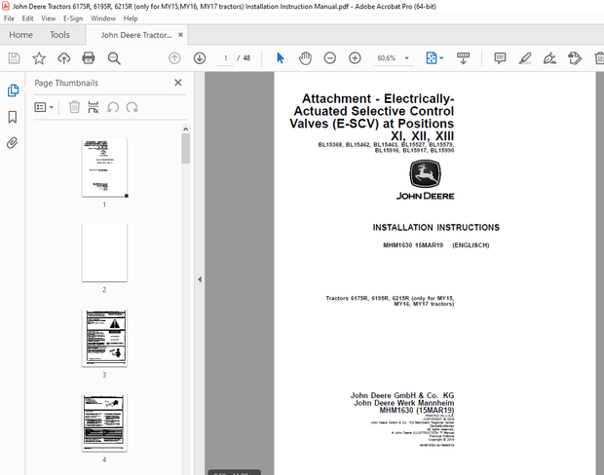The height and width of the screenshot is (475, 604).
Task: Switch to the Home tab
Action: [x=20, y=35]
